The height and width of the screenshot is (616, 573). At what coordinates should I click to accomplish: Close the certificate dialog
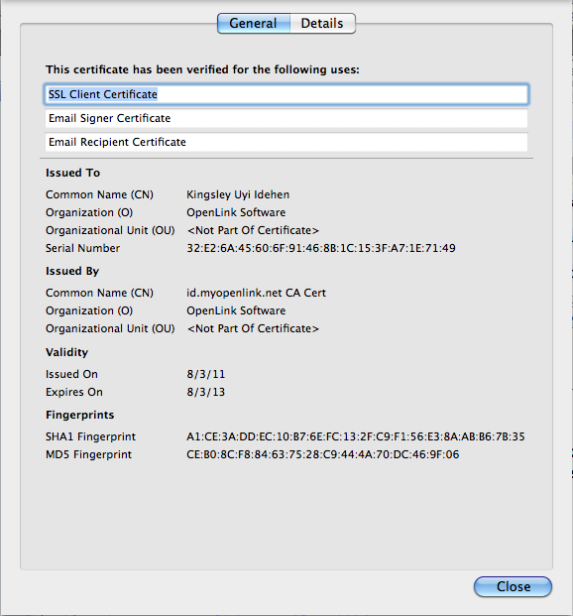pos(513,586)
